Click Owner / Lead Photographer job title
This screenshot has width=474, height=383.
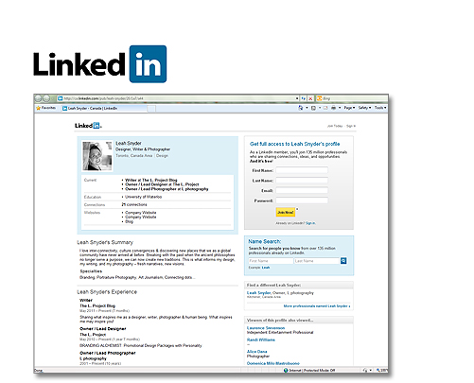click(108, 353)
